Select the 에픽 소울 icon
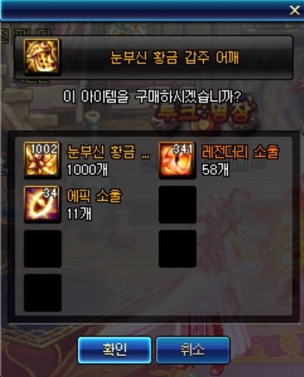The image size is (304, 377). click(42, 204)
